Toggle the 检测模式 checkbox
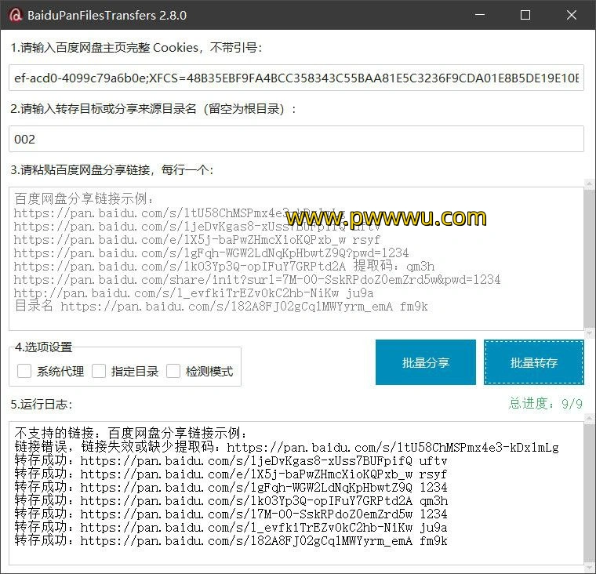The width and height of the screenshot is (596, 574). coord(173,371)
